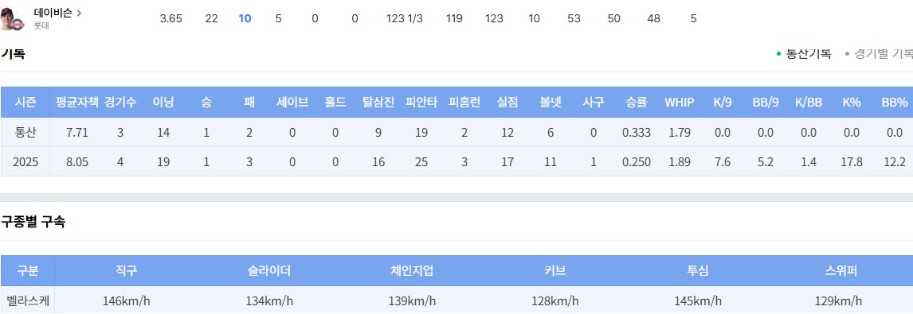Click the 시즌 column header
Image resolution: width=913 pixels, height=314 pixels.
coord(25,103)
